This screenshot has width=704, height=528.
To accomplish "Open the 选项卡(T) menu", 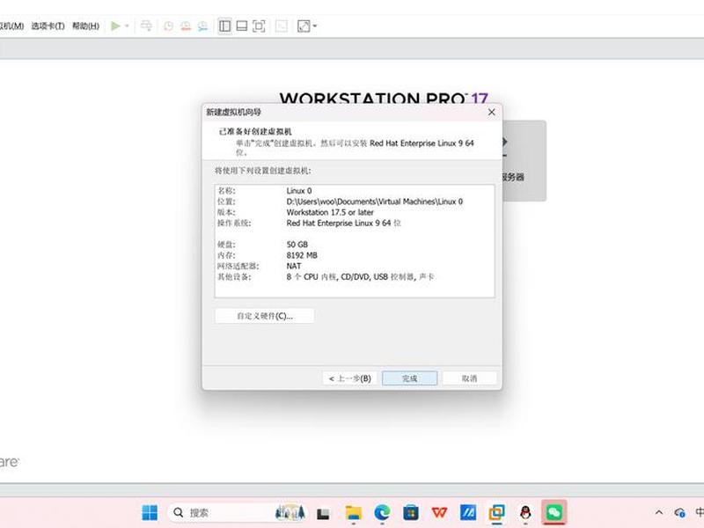I will (x=48, y=26).
